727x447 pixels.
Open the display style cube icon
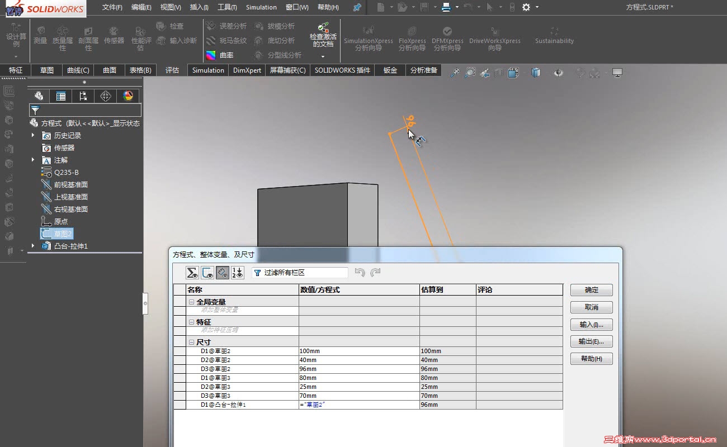point(536,73)
